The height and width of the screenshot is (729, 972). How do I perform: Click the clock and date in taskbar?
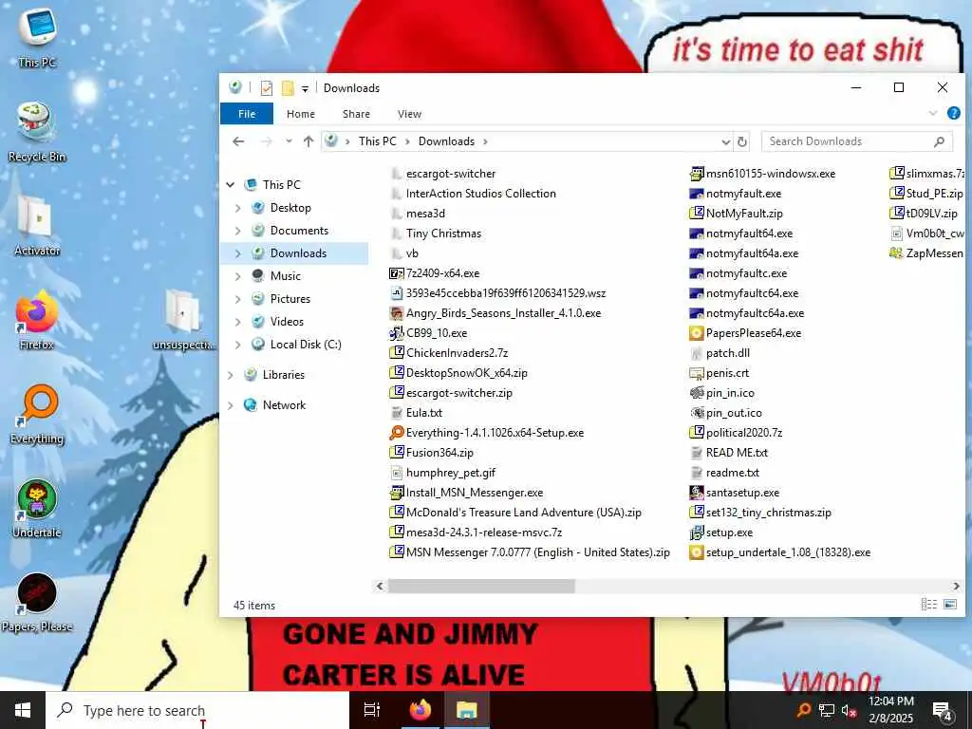(890, 710)
